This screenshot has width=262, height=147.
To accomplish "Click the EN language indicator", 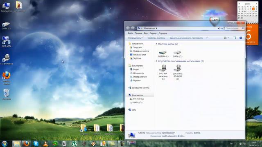I will coord(231,144).
